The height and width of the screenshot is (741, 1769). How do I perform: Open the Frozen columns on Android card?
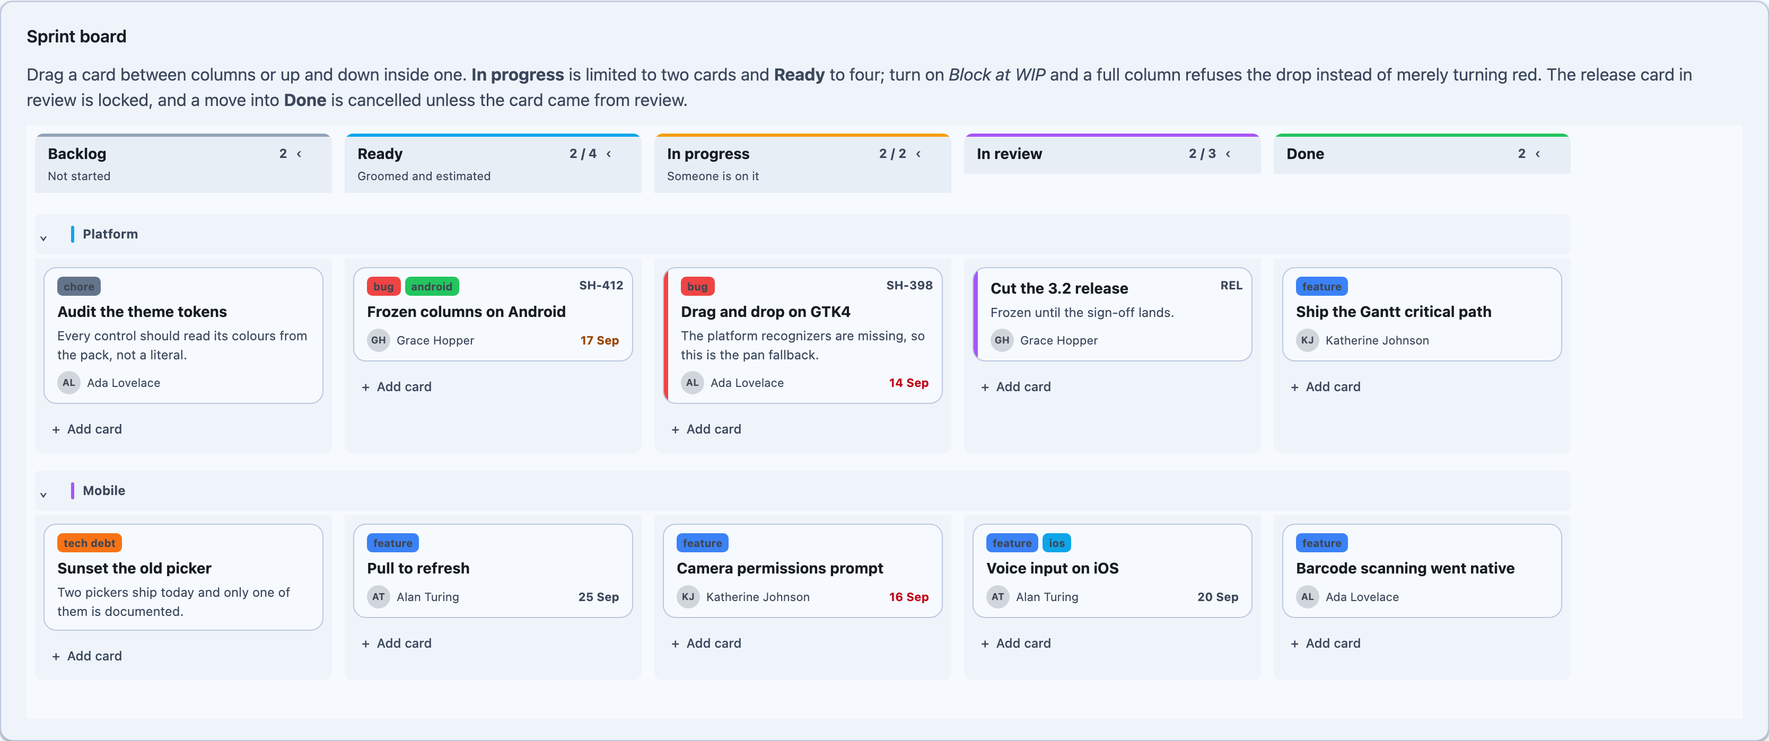pyautogui.click(x=493, y=314)
